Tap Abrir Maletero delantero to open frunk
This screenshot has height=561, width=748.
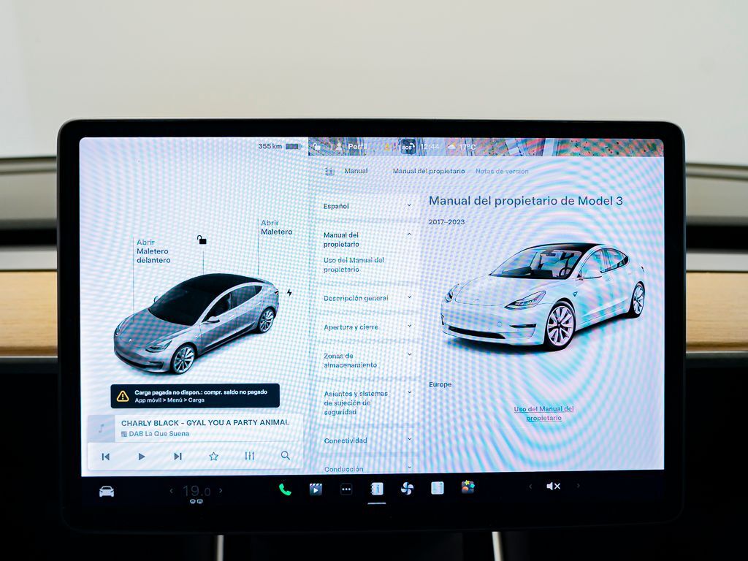pyautogui.click(x=153, y=251)
